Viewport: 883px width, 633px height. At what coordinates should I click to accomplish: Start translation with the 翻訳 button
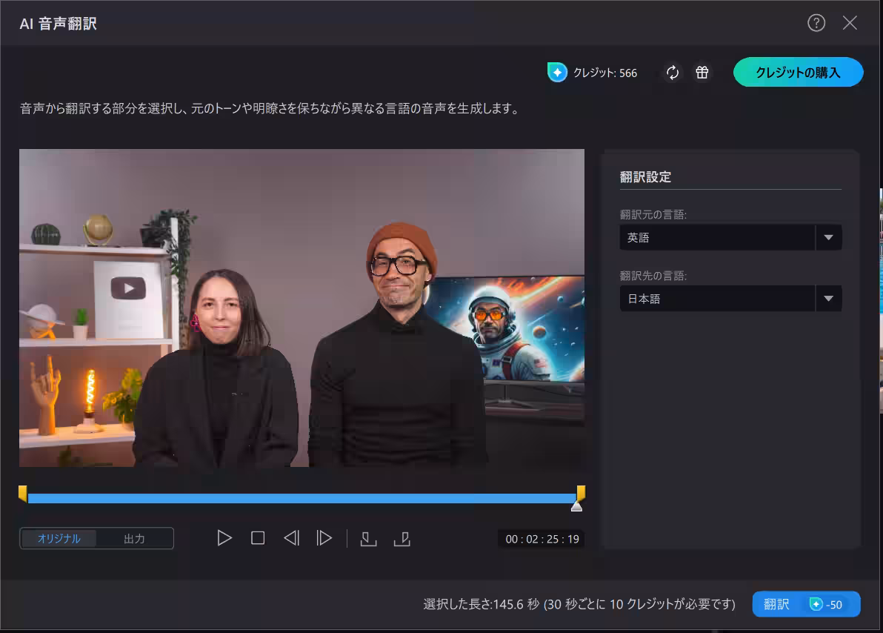tap(806, 604)
